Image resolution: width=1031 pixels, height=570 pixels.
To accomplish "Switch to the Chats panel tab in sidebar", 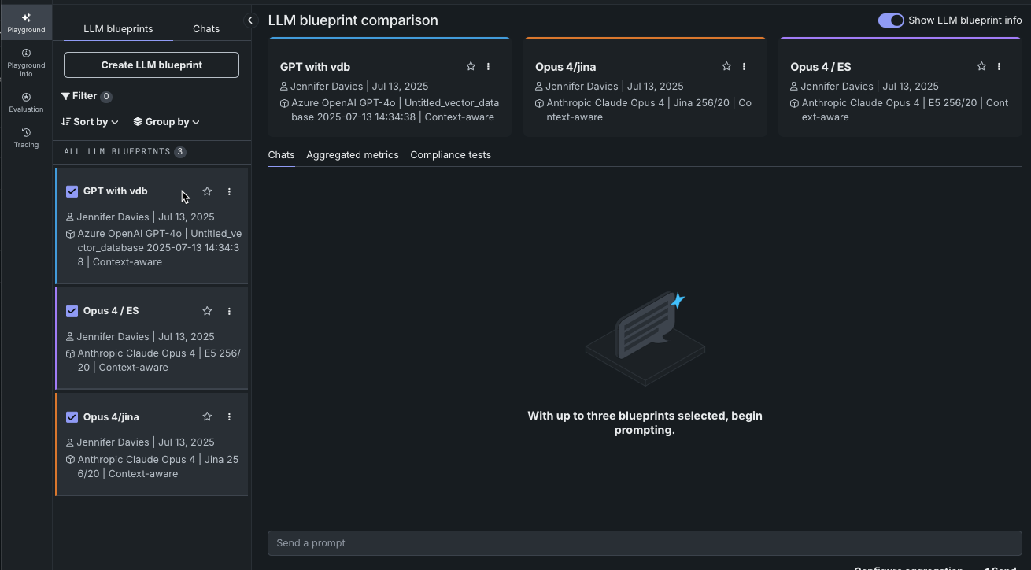I will [206, 28].
